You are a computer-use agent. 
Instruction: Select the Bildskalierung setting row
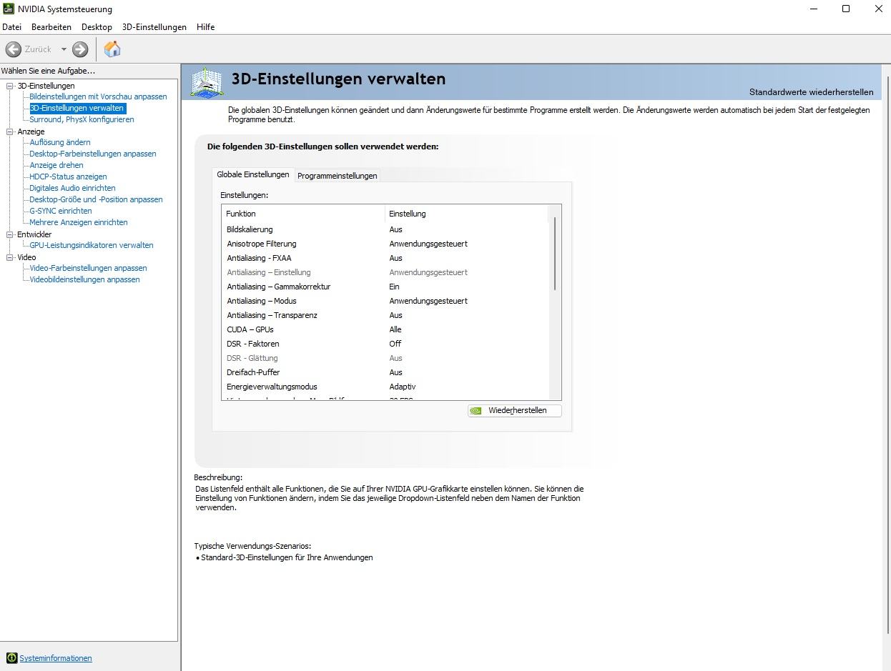pos(385,229)
